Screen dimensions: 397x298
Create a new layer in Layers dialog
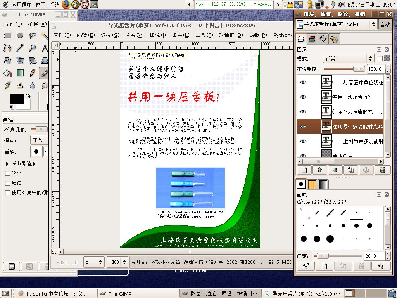(304, 170)
